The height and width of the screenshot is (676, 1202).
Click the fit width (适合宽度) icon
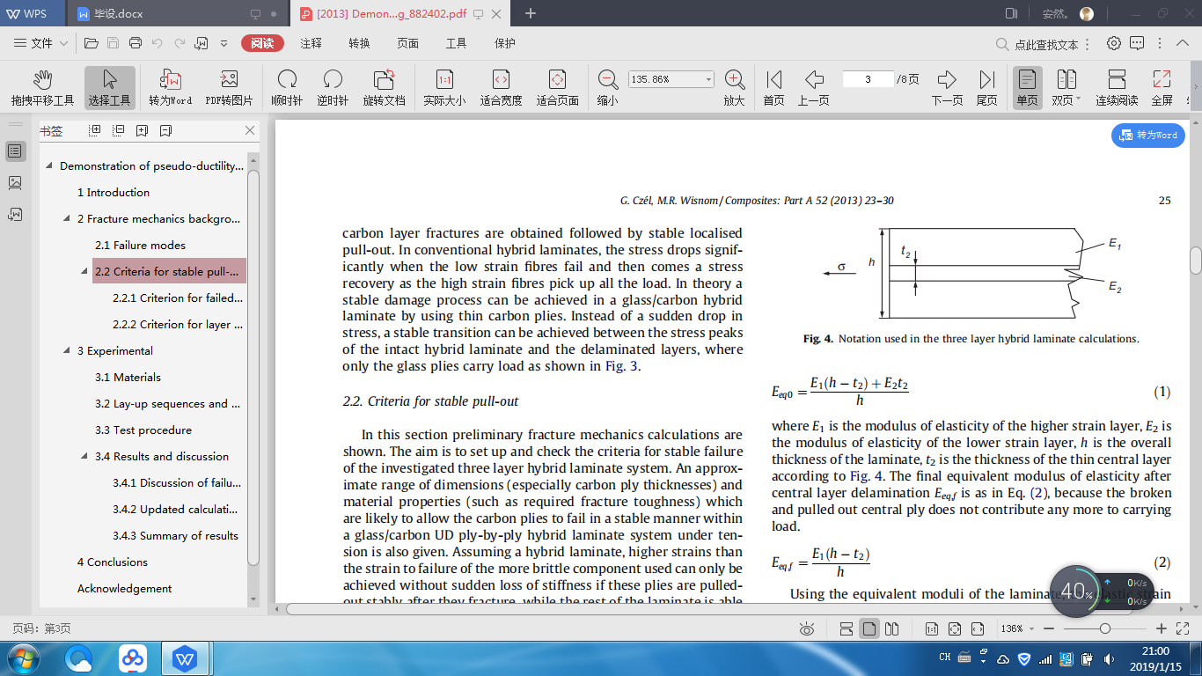click(x=501, y=87)
